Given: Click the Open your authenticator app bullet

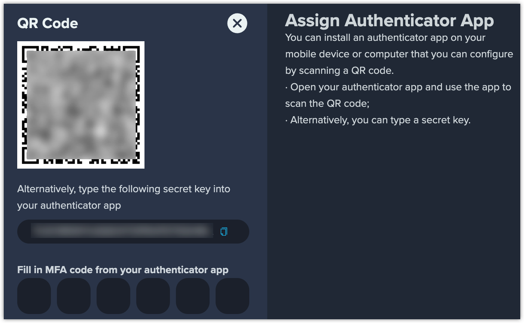Looking at the screenshot, I should (x=398, y=95).
